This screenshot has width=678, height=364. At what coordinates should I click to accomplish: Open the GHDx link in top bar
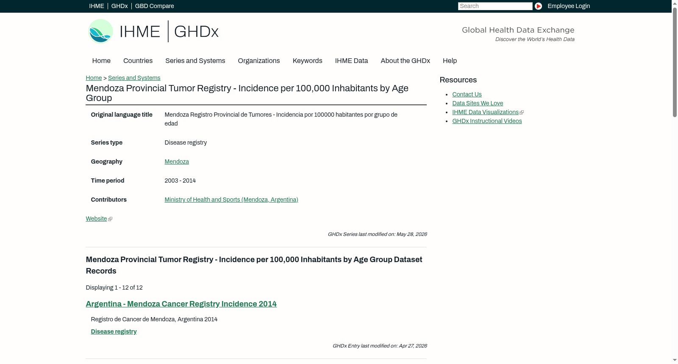pyautogui.click(x=119, y=6)
